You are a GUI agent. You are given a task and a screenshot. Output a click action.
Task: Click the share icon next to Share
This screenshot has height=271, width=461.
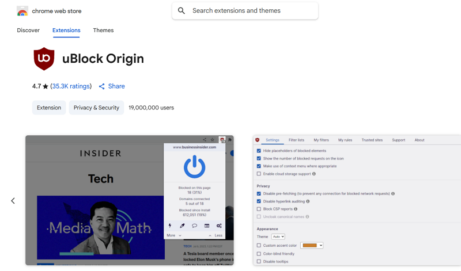(x=102, y=86)
